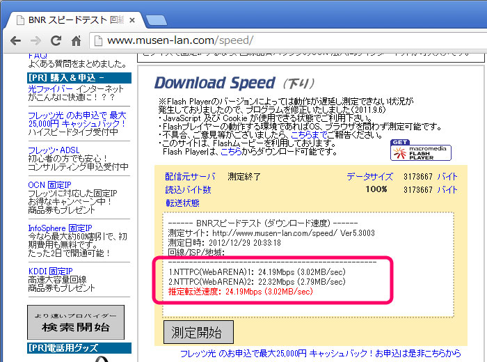487x362 pixels.
Task: Click the 検索開始 provider search button
Action: (x=76, y=322)
